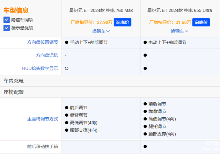Viewport: 220px width, 154px height.
Task: Click the 腿托调节 entry in 655 Ultra column
Action: tap(157, 126)
